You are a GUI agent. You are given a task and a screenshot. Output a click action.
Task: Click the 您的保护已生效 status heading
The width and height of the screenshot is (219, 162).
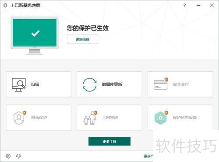click(88, 28)
